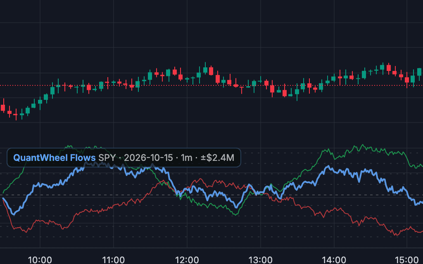Click the indicator legend text 'SPY'
Viewport: 423px width, 264px height.
(107, 158)
